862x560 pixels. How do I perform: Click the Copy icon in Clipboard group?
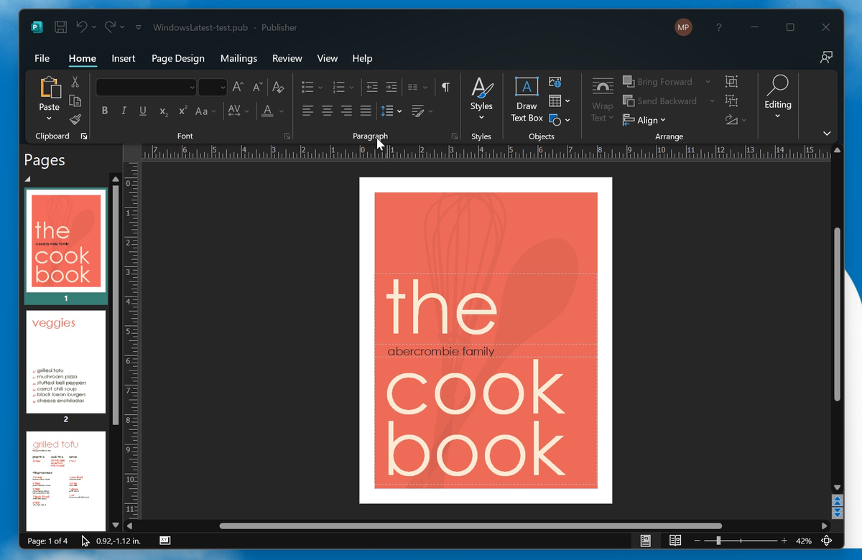point(75,101)
